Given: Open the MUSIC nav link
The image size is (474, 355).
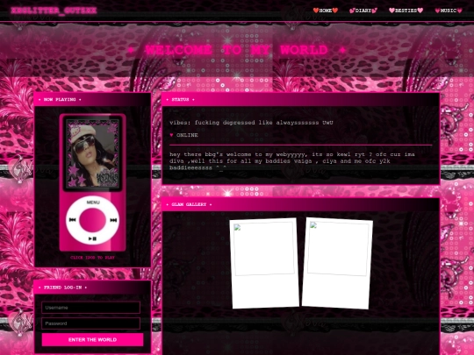Looking at the screenshot, I should click(x=449, y=11).
